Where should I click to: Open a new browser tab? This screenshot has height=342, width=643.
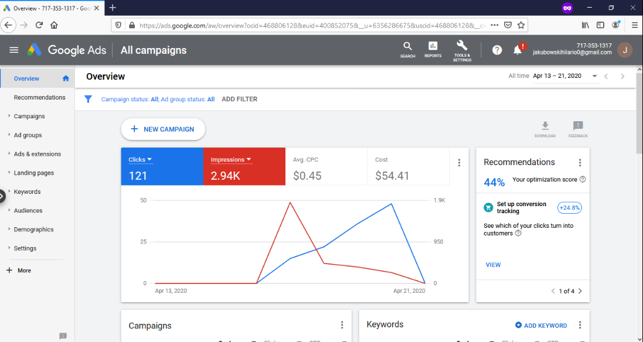pos(113,8)
